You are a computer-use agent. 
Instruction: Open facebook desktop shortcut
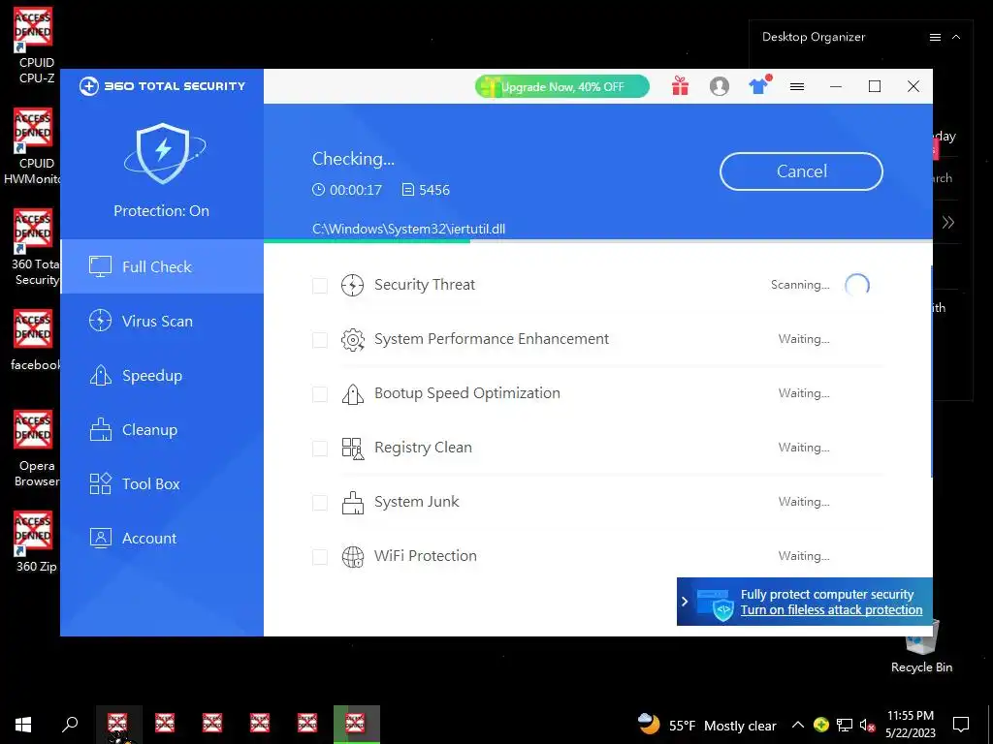[x=35, y=340]
